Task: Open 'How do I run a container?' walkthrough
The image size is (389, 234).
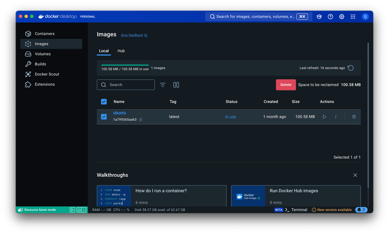Action: coord(162,196)
